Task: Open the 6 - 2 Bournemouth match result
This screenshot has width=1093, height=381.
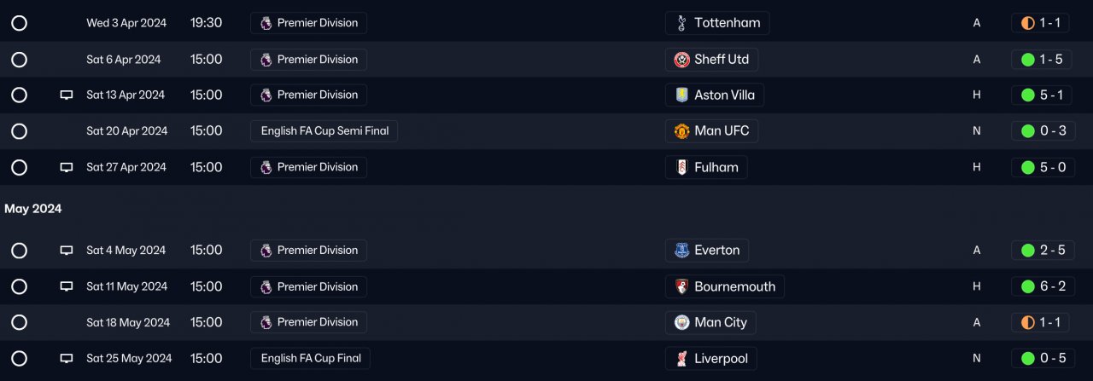Action: coord(1042,287)
